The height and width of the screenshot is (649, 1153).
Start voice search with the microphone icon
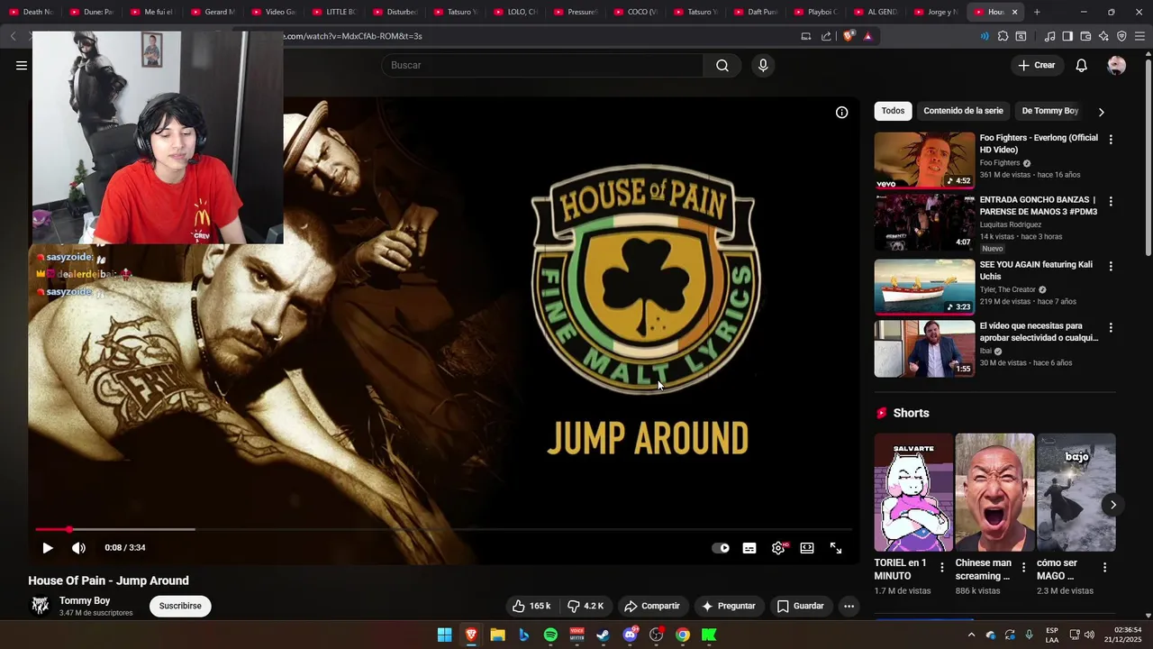click(763, 65)
